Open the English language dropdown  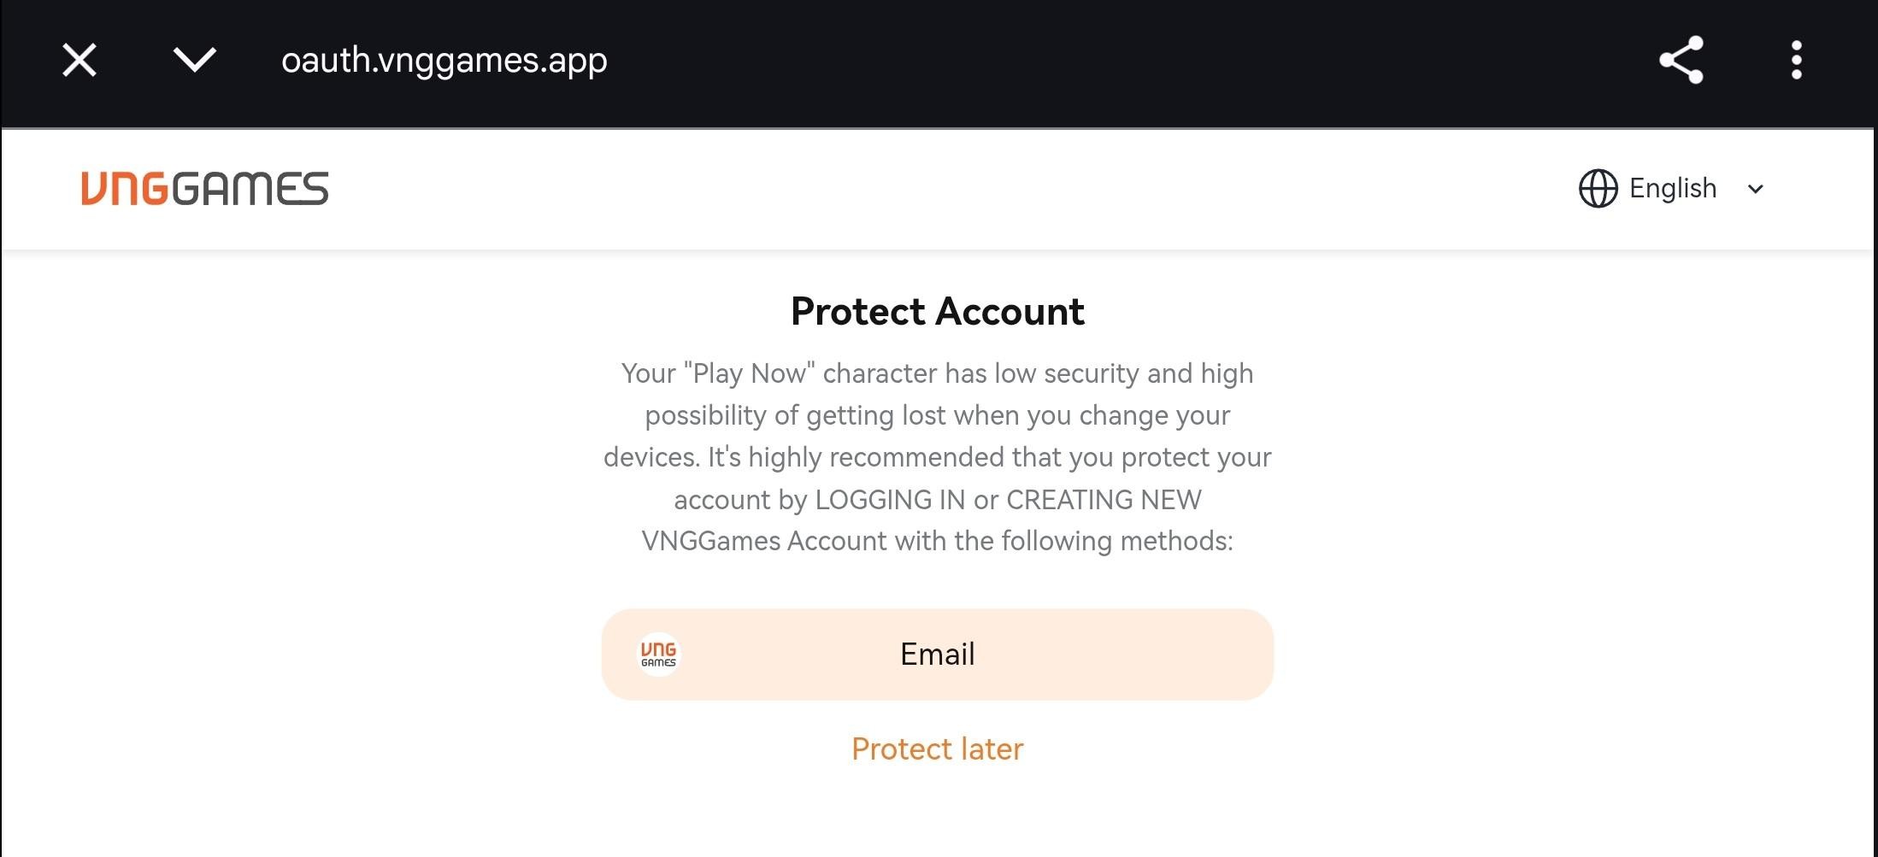coord(1672,188)
